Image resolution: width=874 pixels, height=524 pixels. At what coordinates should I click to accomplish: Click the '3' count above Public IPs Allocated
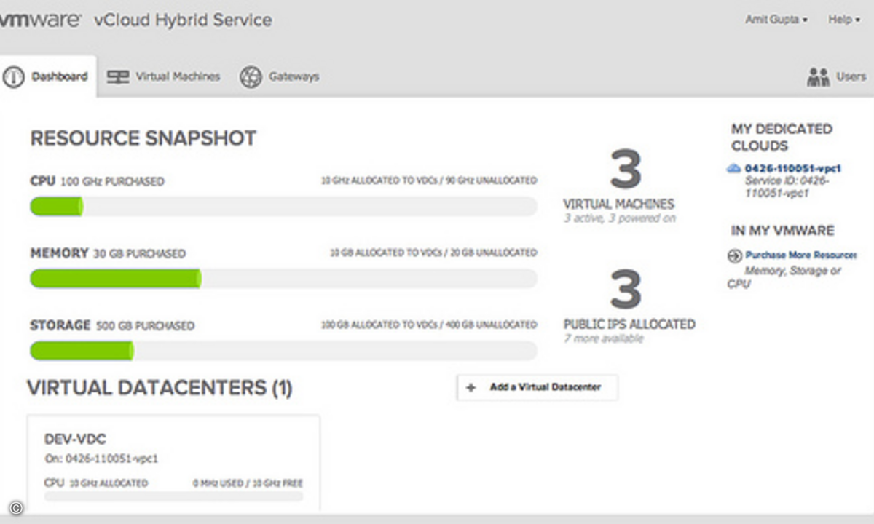coord(626,289)
